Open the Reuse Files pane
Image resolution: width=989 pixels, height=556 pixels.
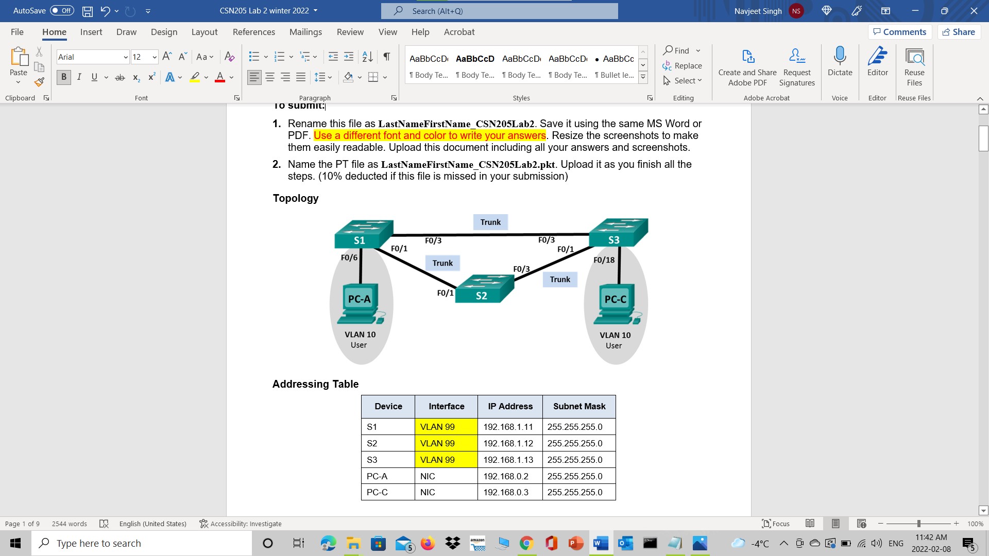click(914, 66)
